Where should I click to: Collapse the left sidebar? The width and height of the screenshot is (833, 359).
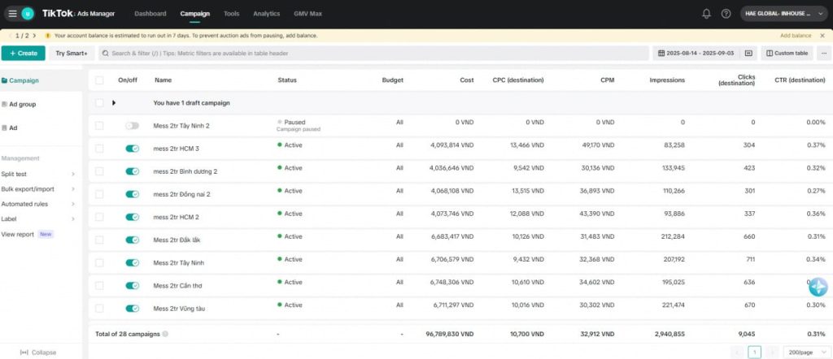38,353
